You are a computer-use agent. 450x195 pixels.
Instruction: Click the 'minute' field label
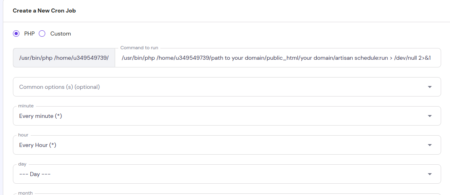(x=26, y=106)
